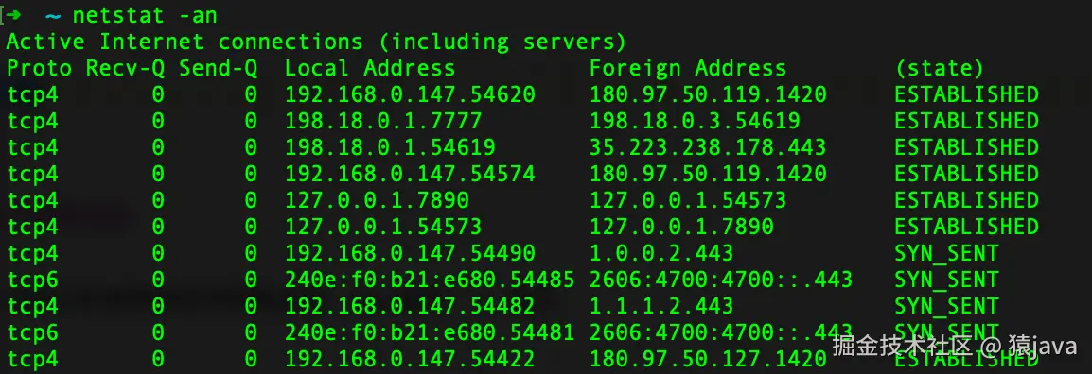Click foreign address 180.97.50.127.1420

point(708,359)
